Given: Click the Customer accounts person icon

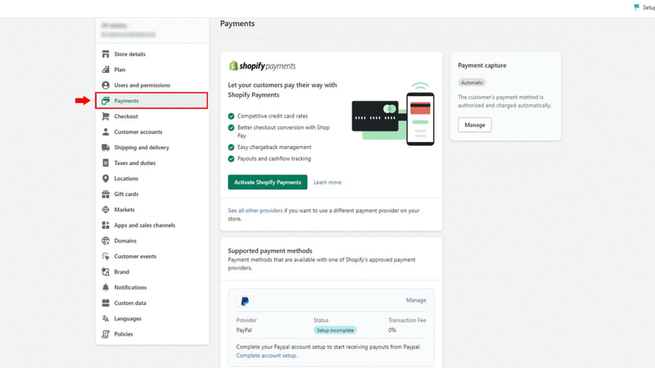Looking at the screenshot, I should tap(106, 132).
